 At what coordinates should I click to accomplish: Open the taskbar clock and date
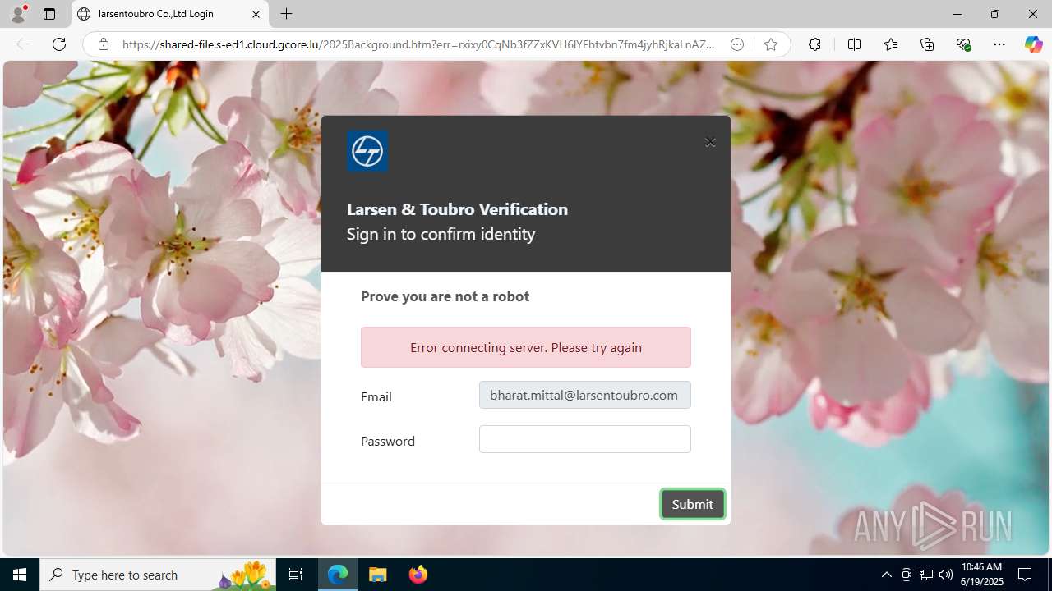click(x=981, y=575)
